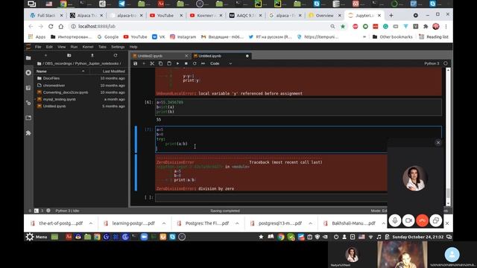
Task: Open running terminals and kernels sidebar
Action: pyautogui.click(x=28, y=73)
